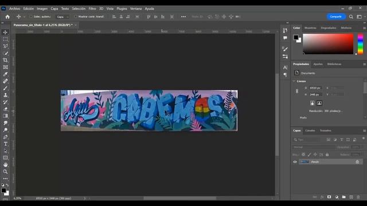Open the Character collapsed panel icon
367x206 pixels.
(x=285, y=68)
